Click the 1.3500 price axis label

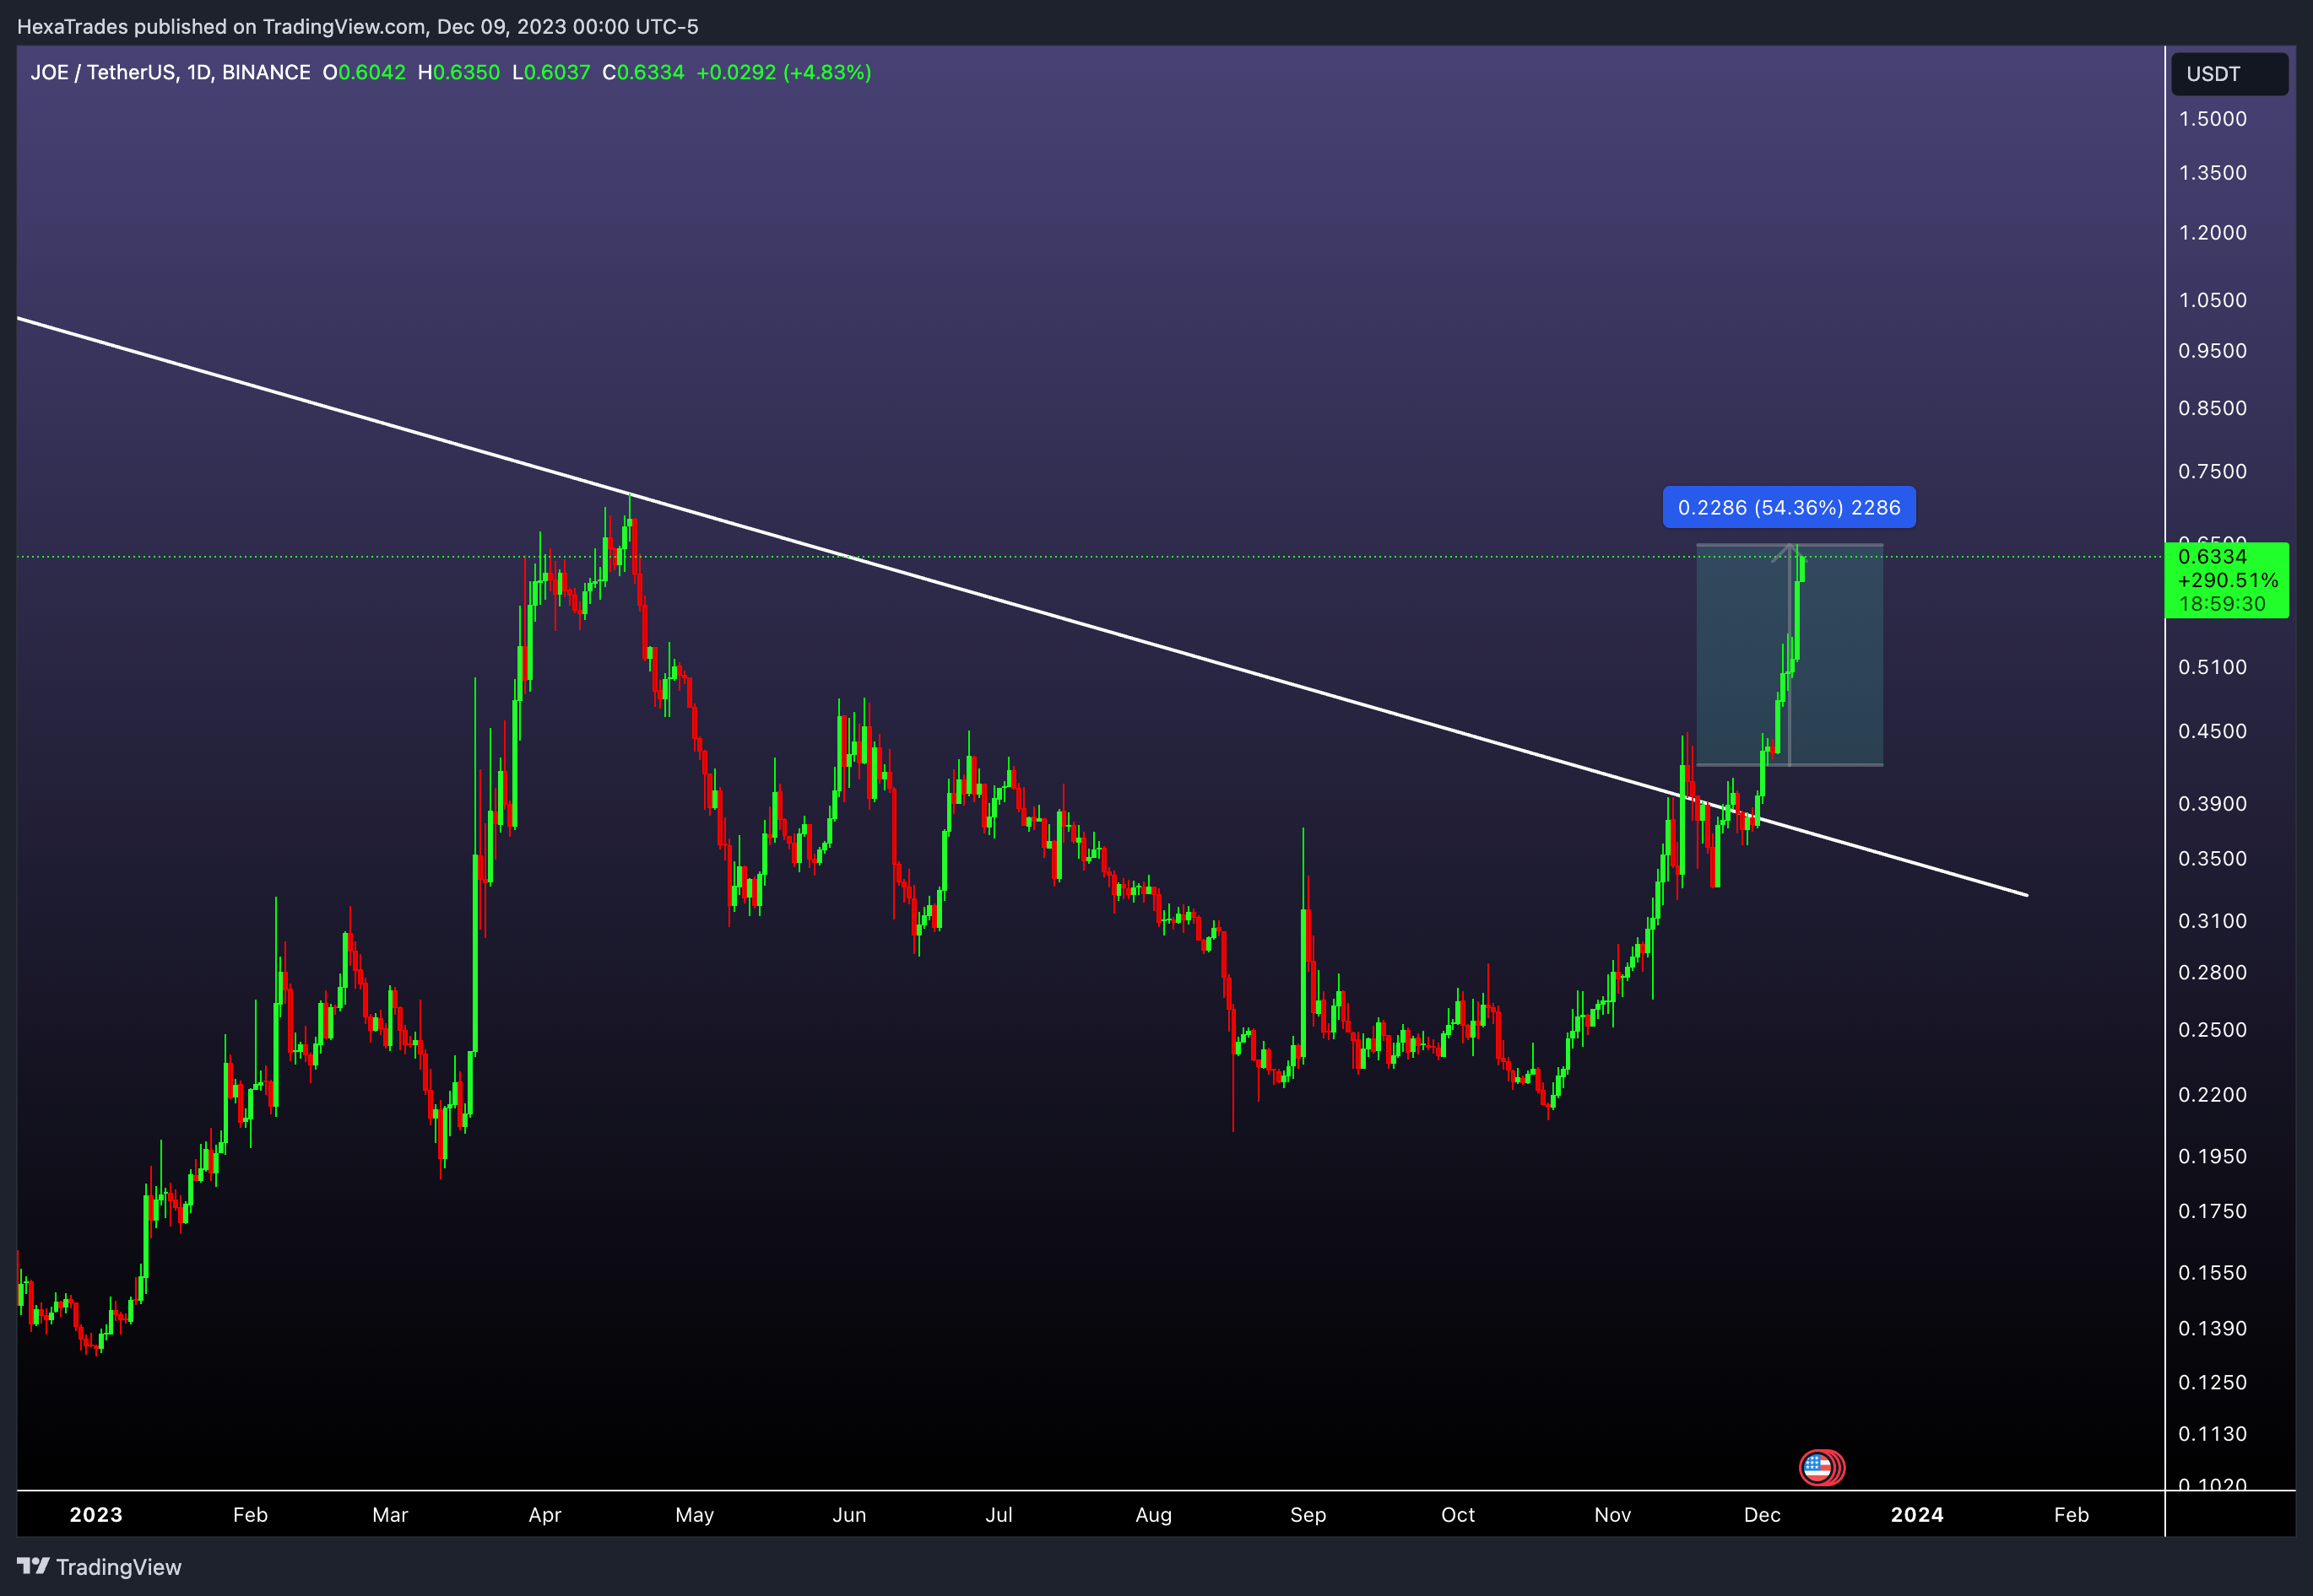tap(2212, 173)
